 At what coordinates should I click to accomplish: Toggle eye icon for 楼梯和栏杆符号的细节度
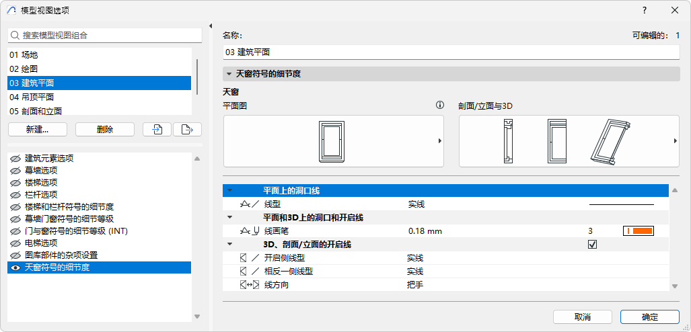[x=15, y=207]
